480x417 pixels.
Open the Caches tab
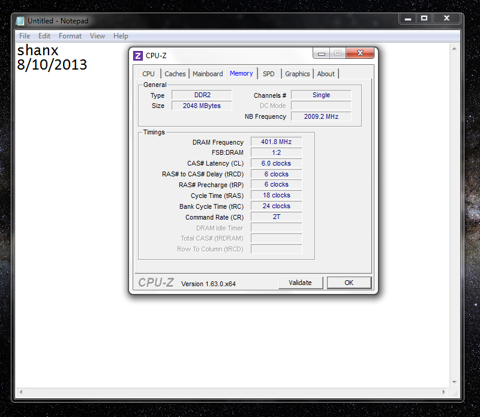pos(175,74)
